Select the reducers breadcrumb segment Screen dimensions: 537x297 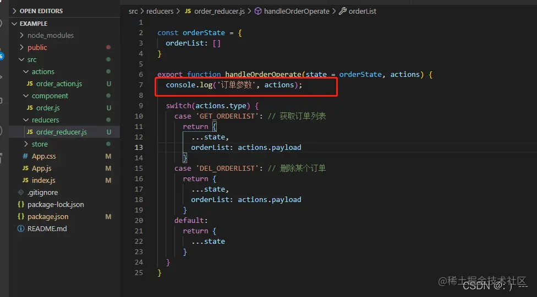pyautogui.click(x=160, y=12)
